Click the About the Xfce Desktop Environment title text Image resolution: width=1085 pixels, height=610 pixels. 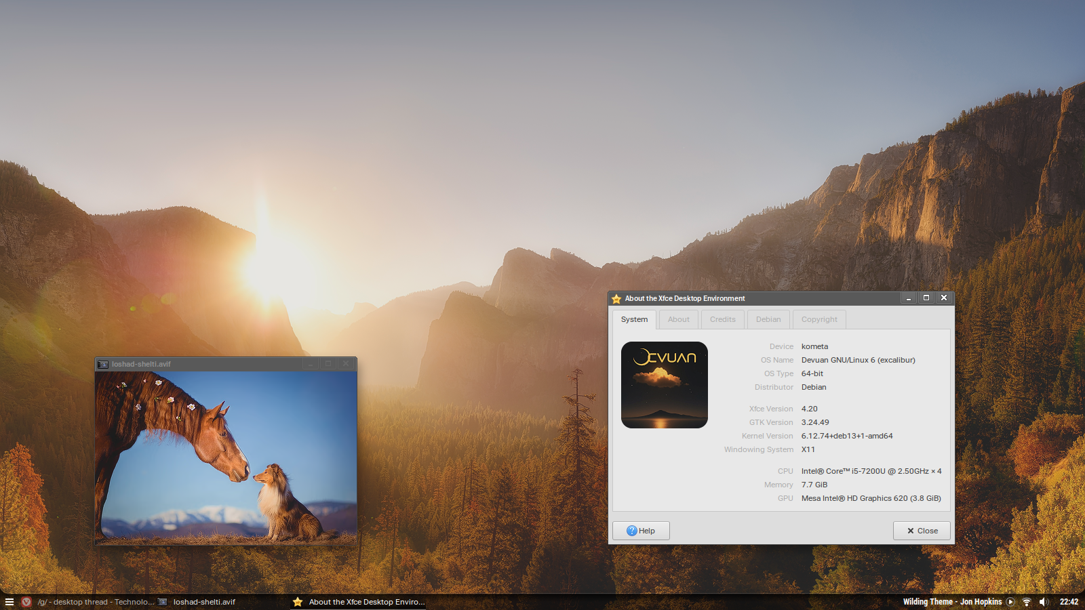pos(685,298)
